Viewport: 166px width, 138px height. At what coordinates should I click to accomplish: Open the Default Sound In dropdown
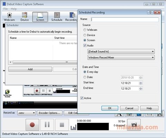tap(121, 52)
